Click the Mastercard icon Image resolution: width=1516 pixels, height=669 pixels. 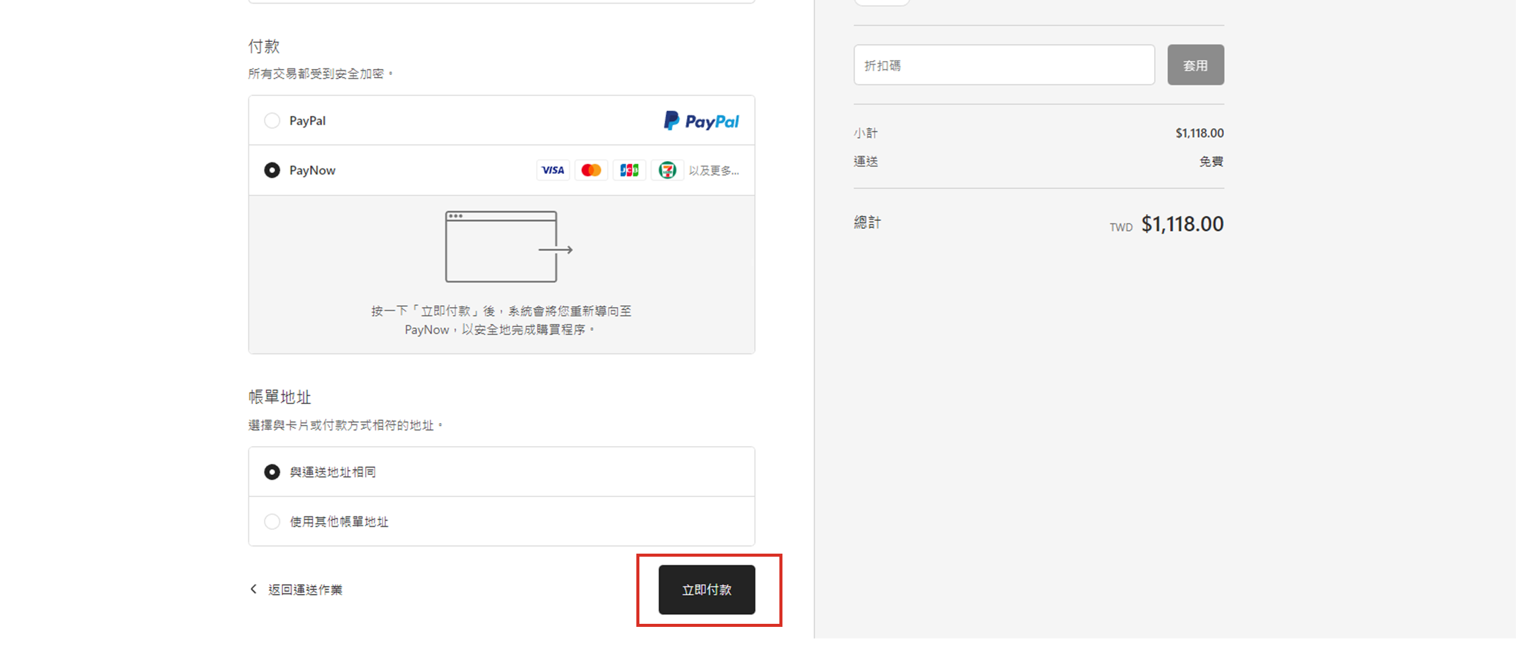click(591, 170)
